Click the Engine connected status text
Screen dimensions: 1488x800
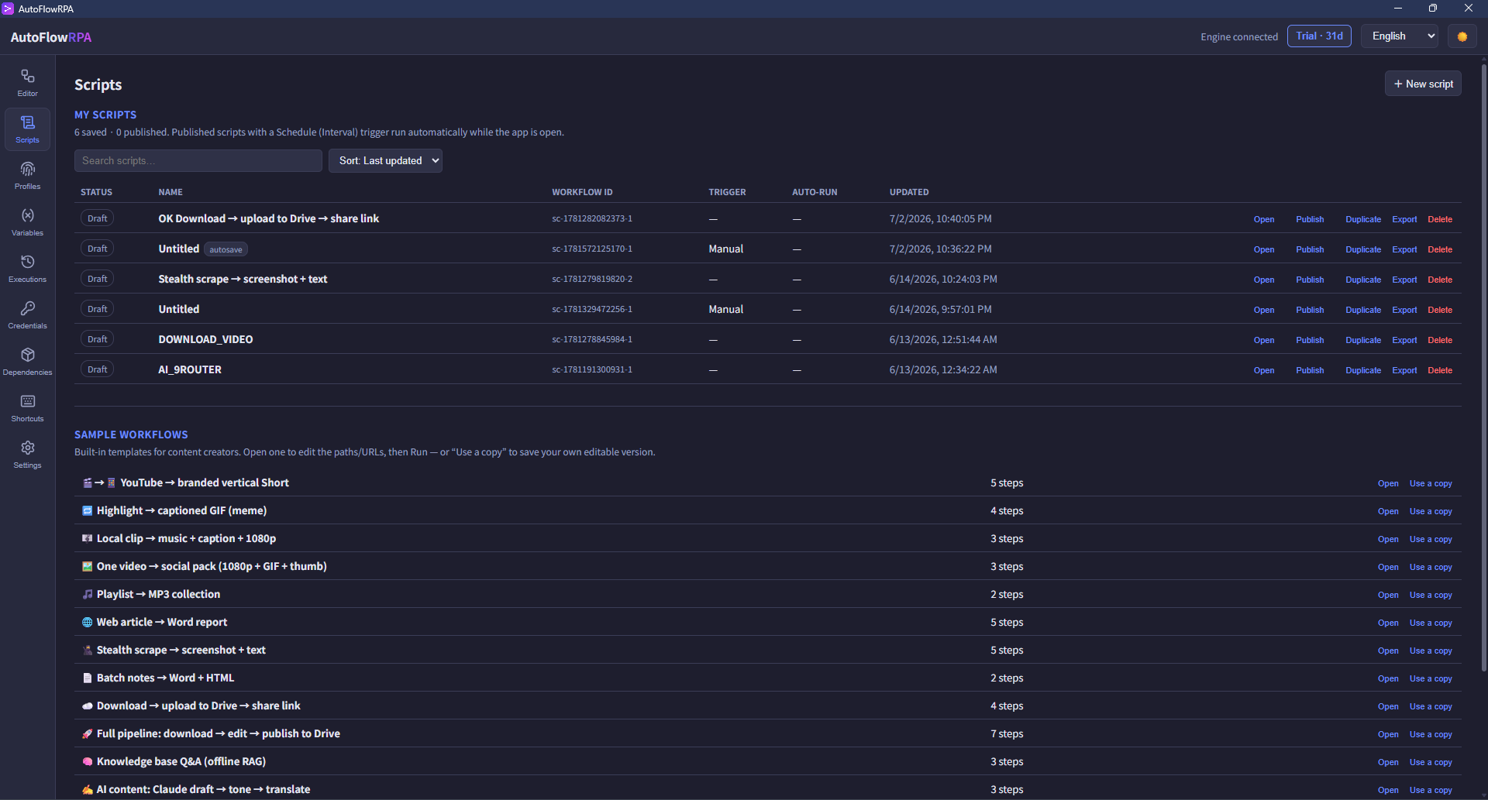[x=1239, y=36]
